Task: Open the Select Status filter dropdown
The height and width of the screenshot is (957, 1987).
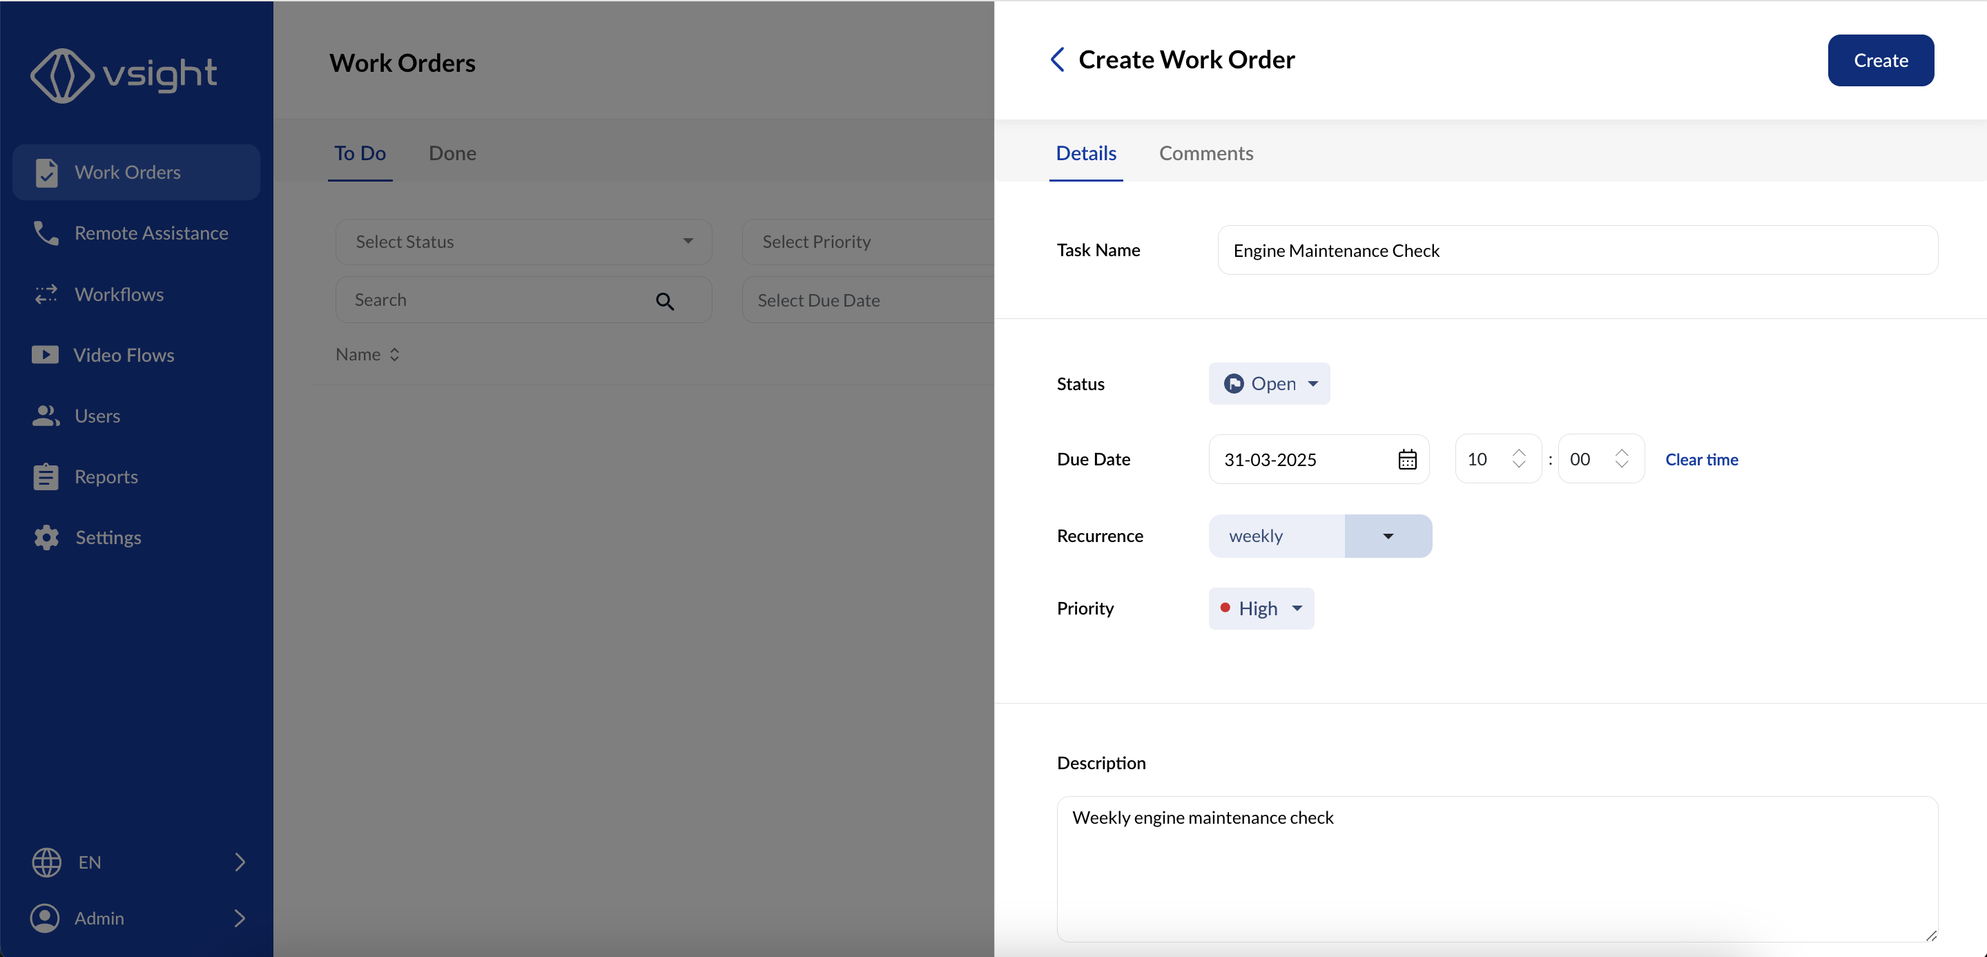Action: (523, 242)
